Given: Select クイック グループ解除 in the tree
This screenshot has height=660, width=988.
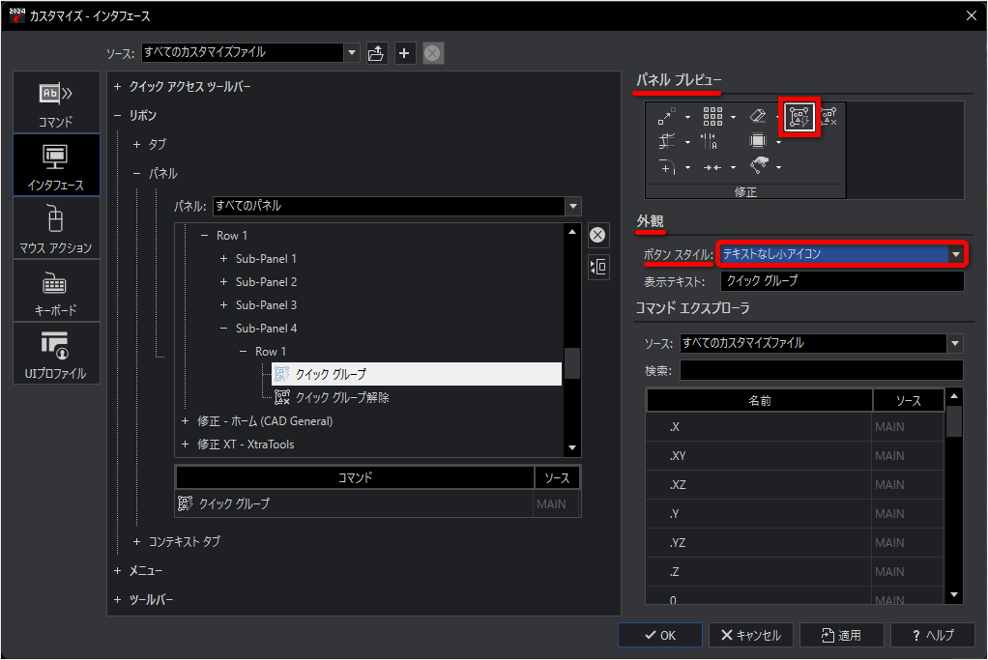Looking at the screenshot, I should pos(342,397).
